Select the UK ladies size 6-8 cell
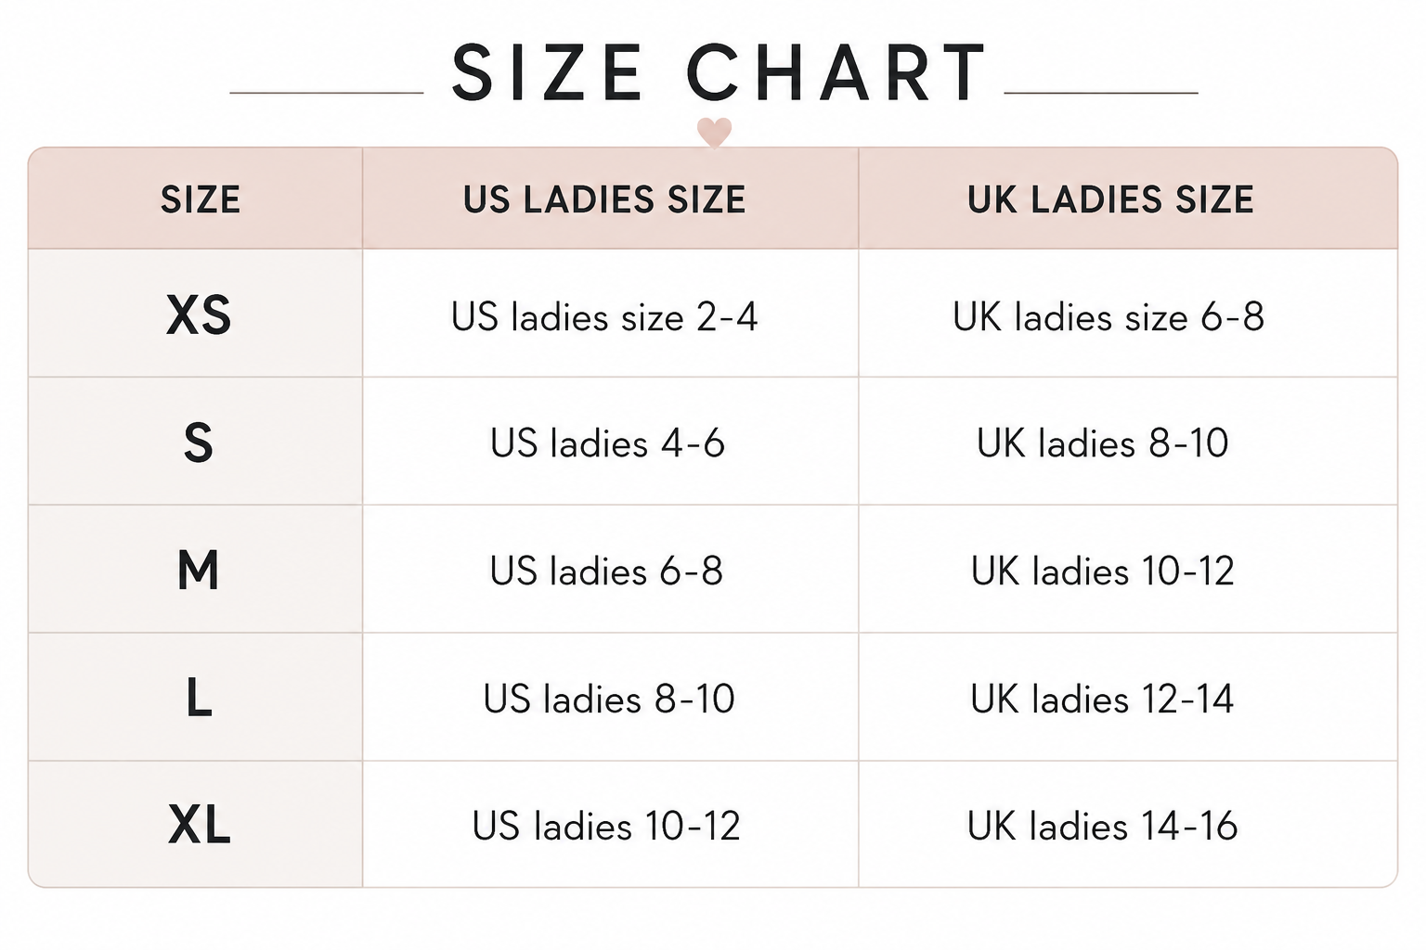The image size is (1426, 950). (1108, 317)
